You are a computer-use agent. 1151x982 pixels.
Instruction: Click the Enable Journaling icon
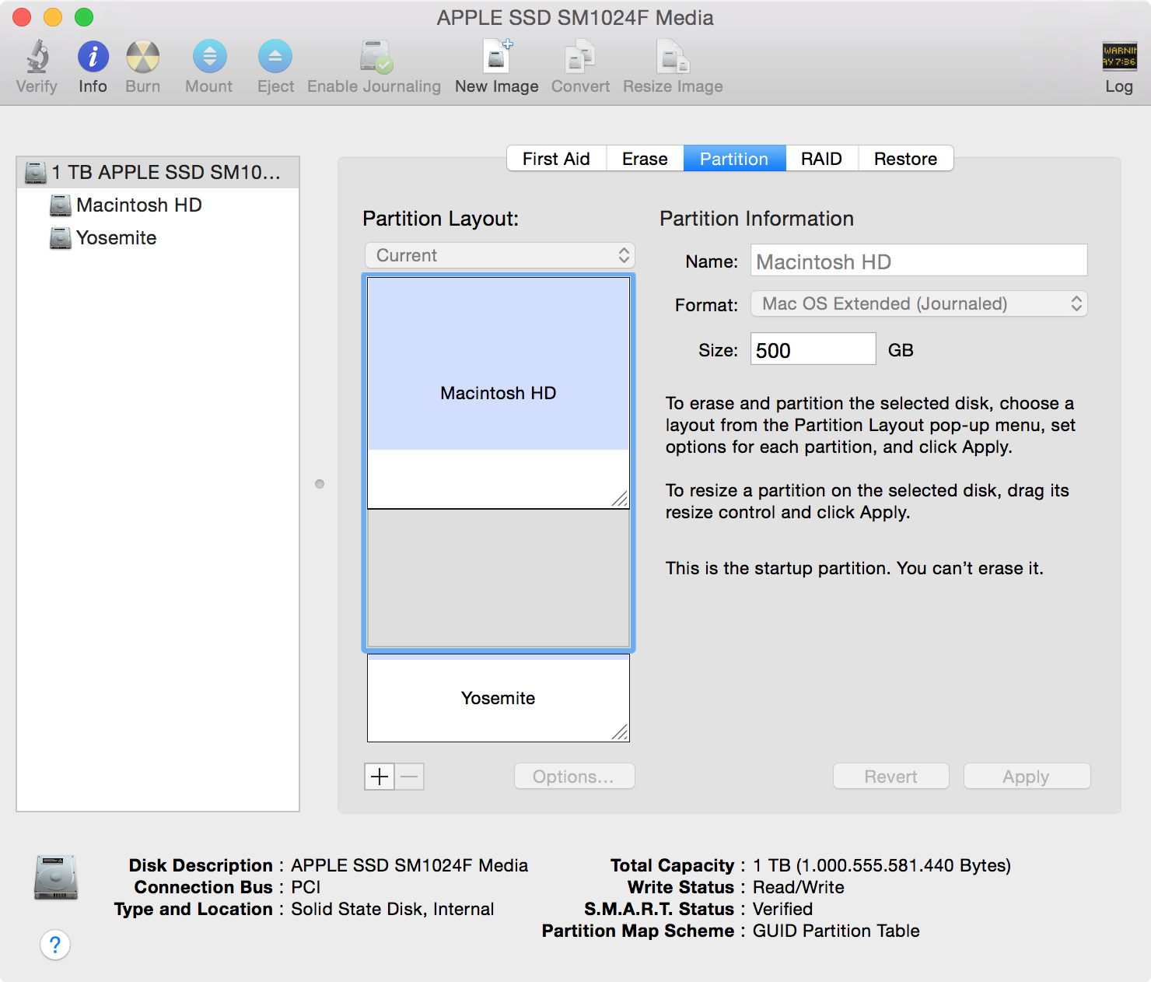[375, 57]
